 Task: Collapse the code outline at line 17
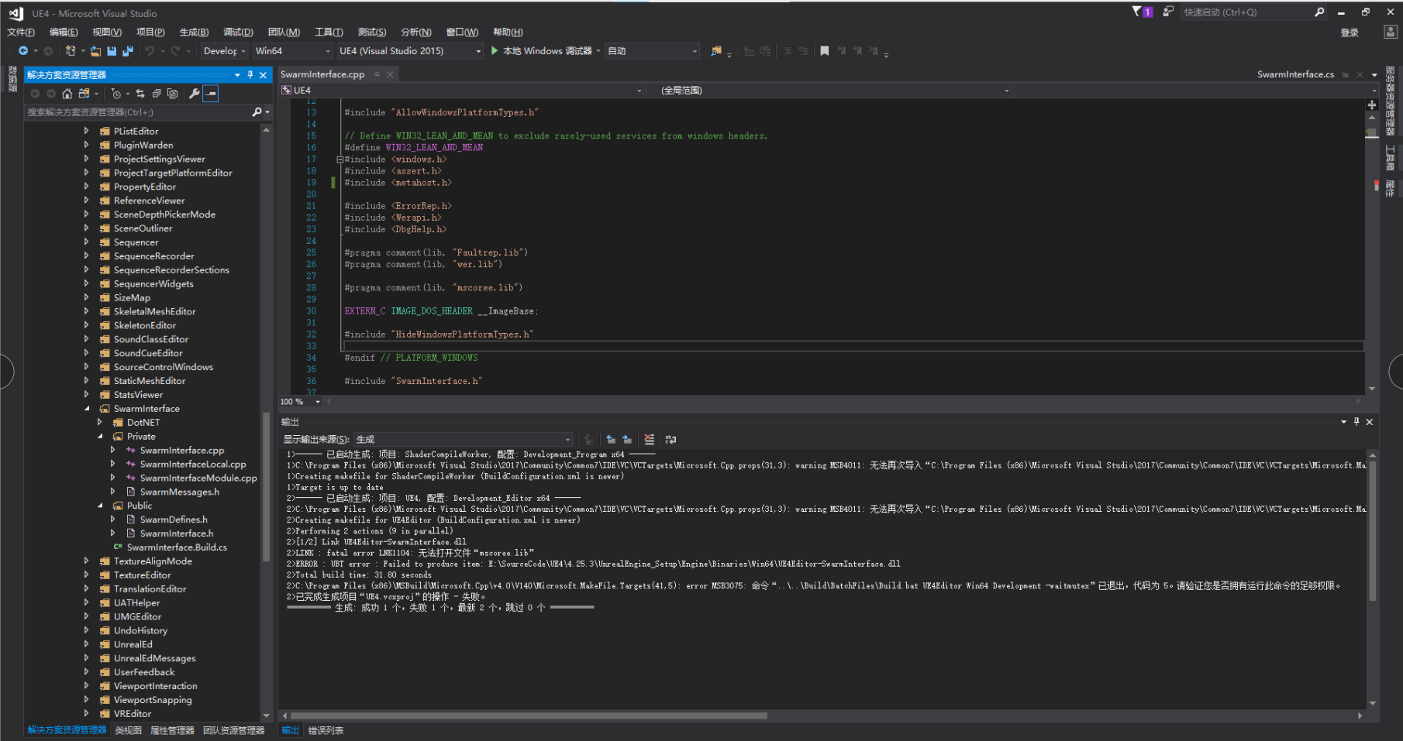(340, 160)
